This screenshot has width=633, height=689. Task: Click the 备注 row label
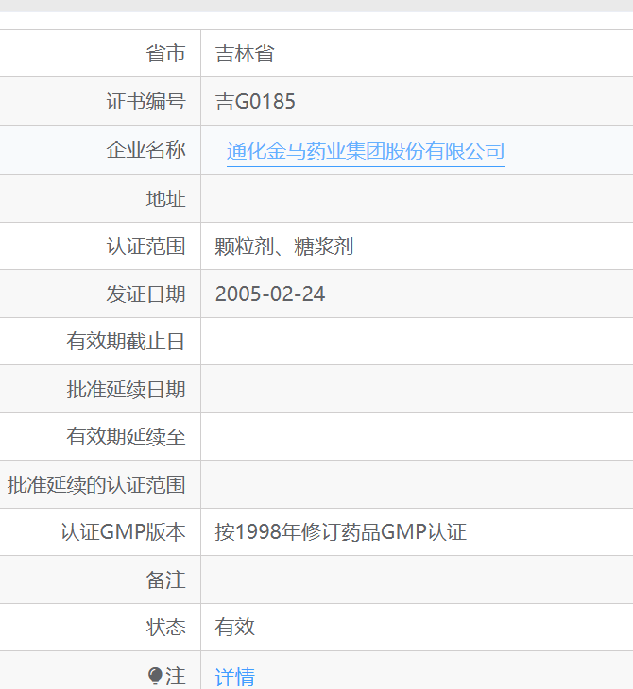tap(165, 580)
